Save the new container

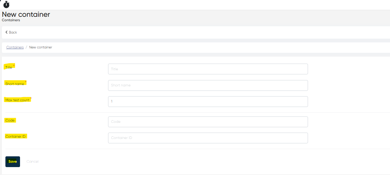click(13, 162)
